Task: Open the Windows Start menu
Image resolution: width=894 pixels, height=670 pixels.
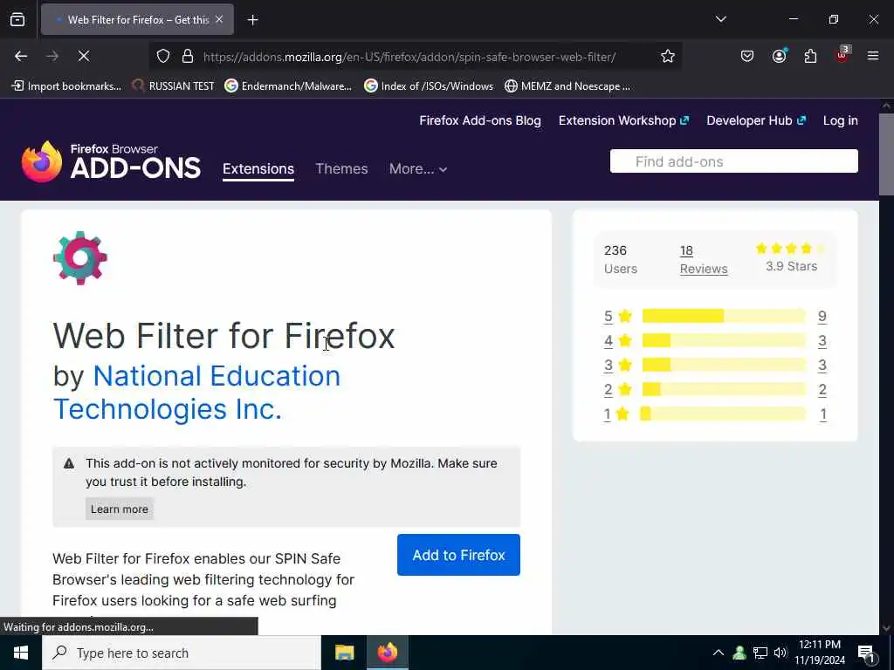Action: 21,653
